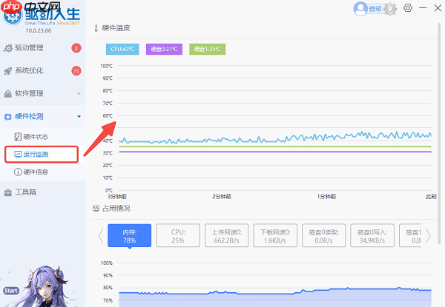The height and width of the screenshot is (307, 445).
Task: Click the 占用情况 chart icon
Action: 96,209
